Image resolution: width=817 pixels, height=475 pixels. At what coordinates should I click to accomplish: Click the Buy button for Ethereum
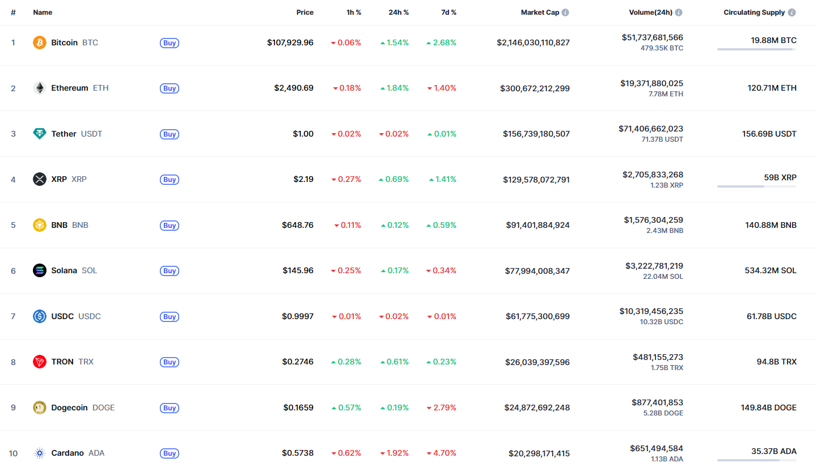point(170,88)
